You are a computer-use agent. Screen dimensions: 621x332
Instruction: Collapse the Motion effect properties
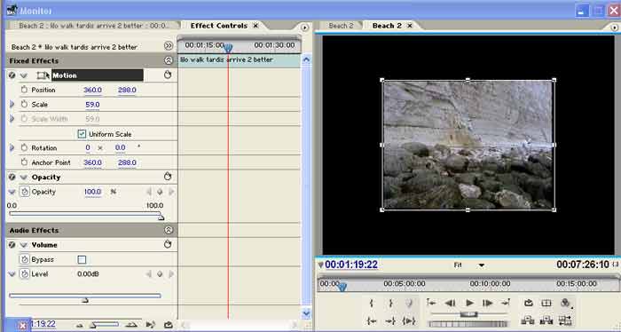click(24, 75)
